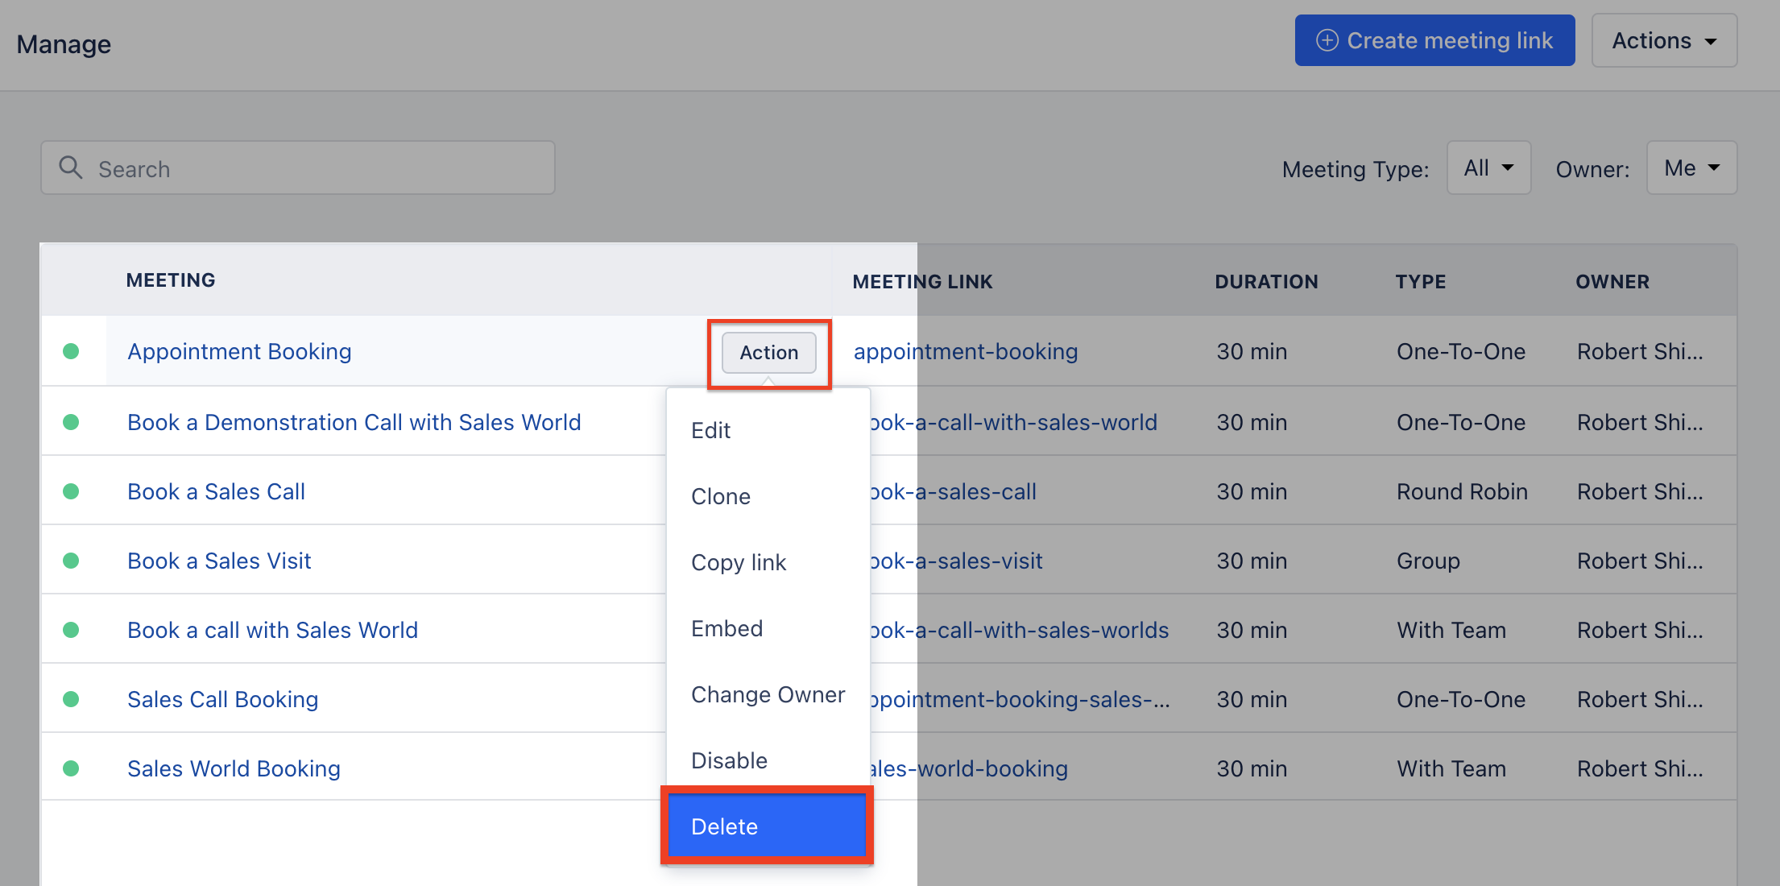The height and width of the screenshot is (886, 1780).
Task: Expand the Owner Me dropdown
Action: click(x=1691, y=168)
